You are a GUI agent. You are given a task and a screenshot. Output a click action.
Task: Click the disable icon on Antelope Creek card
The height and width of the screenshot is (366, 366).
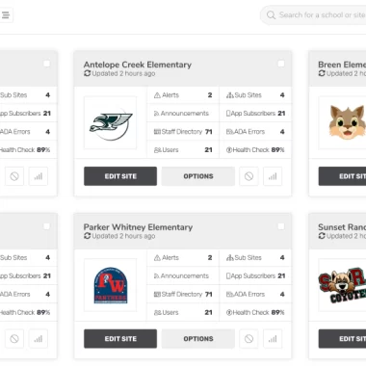click(248, 176)
